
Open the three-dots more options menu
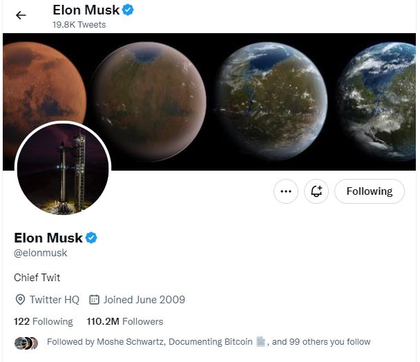pos(286,191)
